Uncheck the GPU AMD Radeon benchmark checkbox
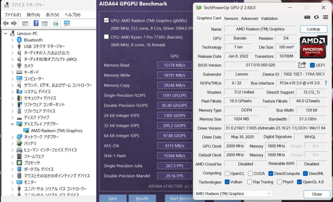333x202 pixels. 106,20
